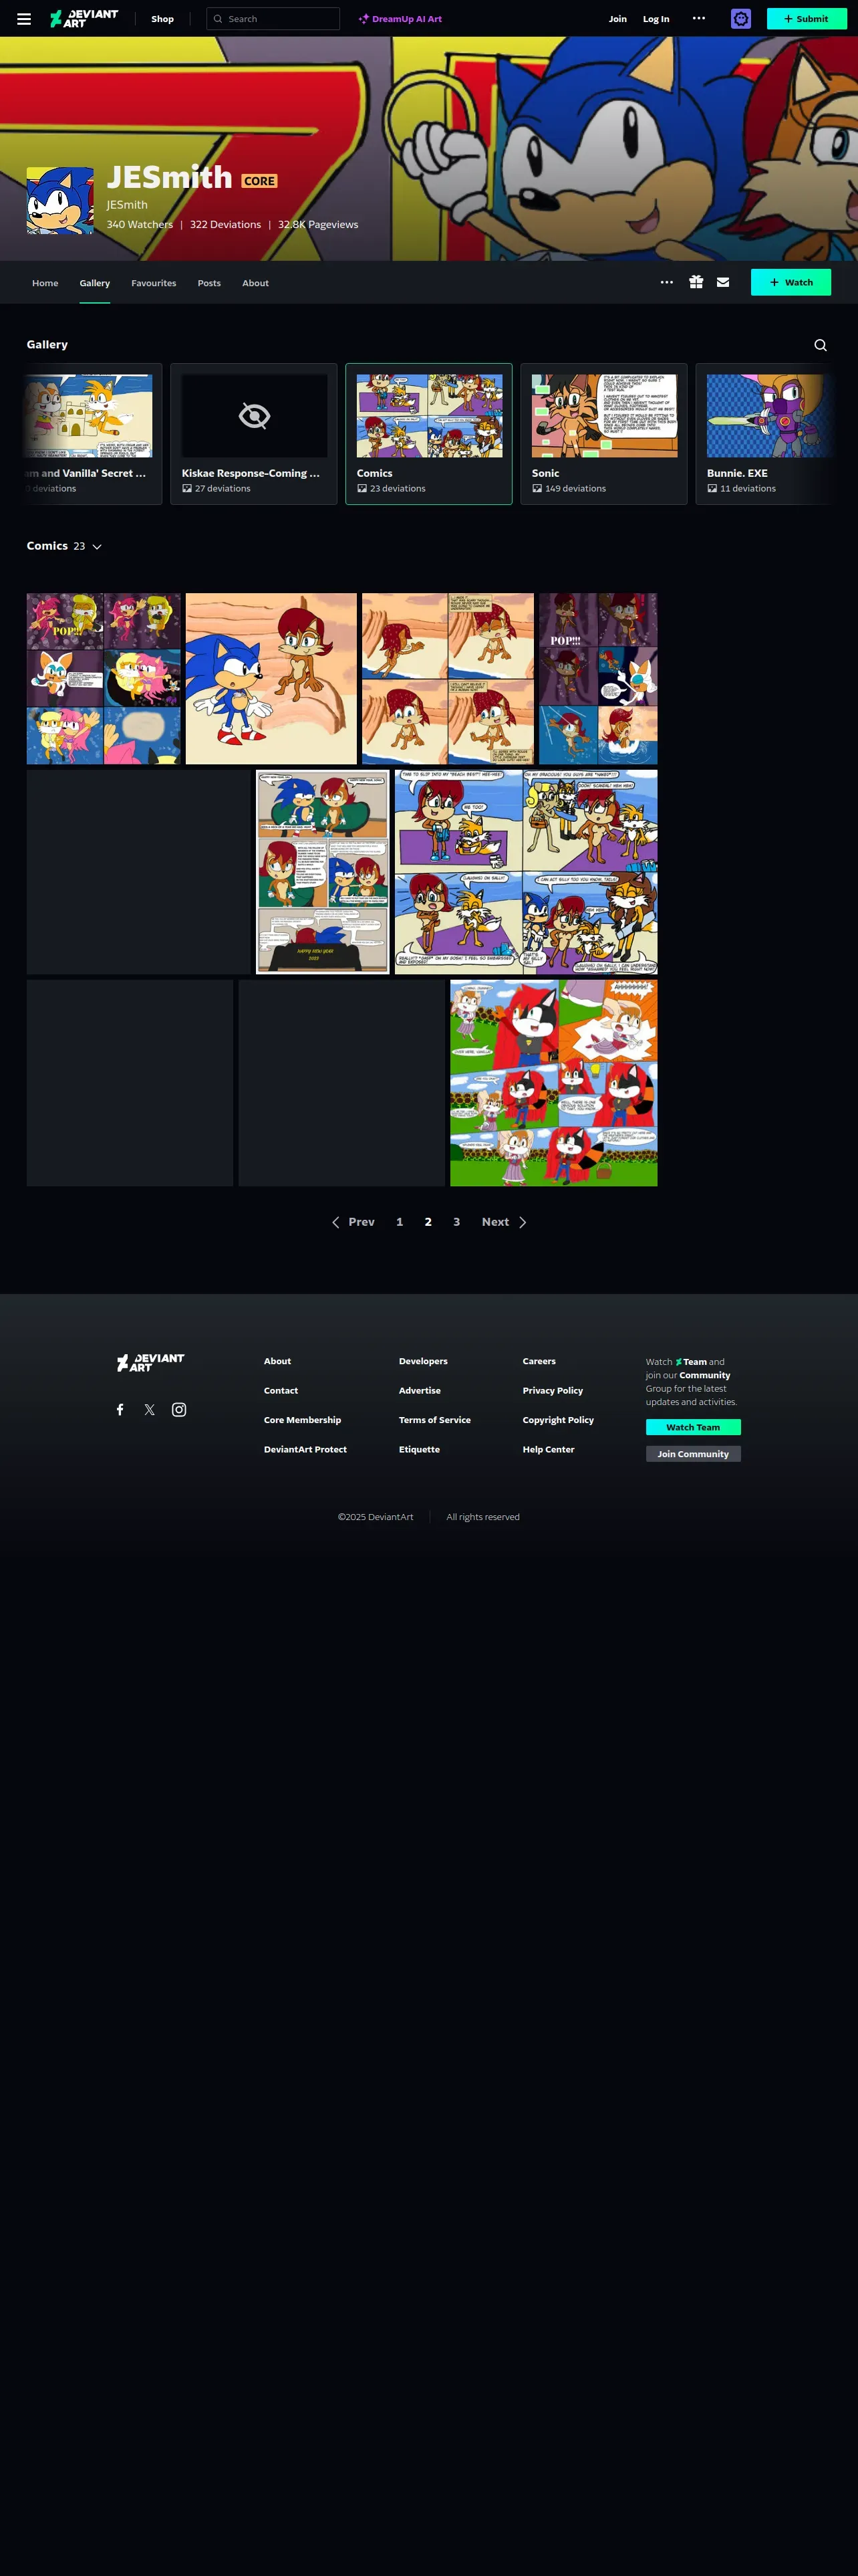This screenshot has width=858, height=2576.
Task: Click the Watch button on profile bar
Action: click(791, 282)
